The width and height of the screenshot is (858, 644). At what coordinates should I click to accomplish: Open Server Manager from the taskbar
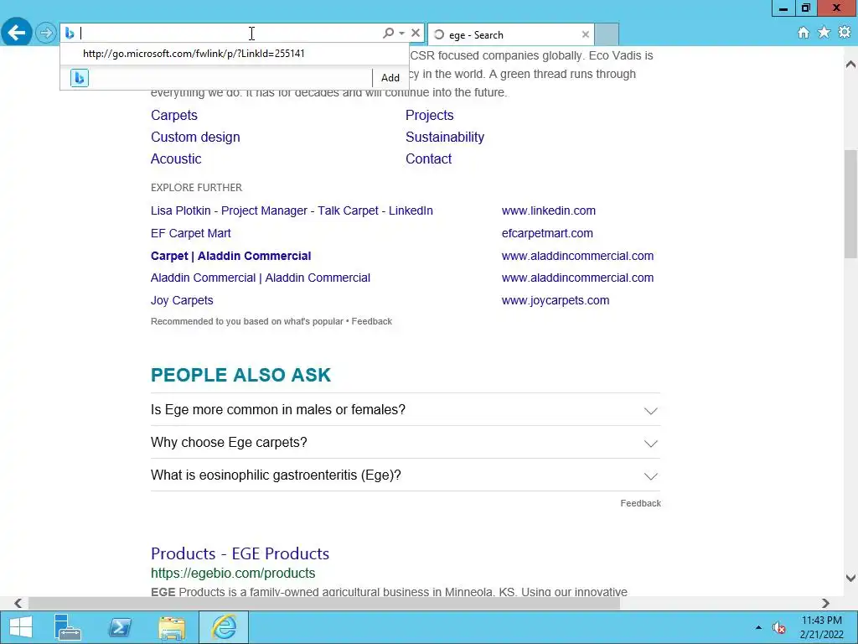click(x=68, y=627)
